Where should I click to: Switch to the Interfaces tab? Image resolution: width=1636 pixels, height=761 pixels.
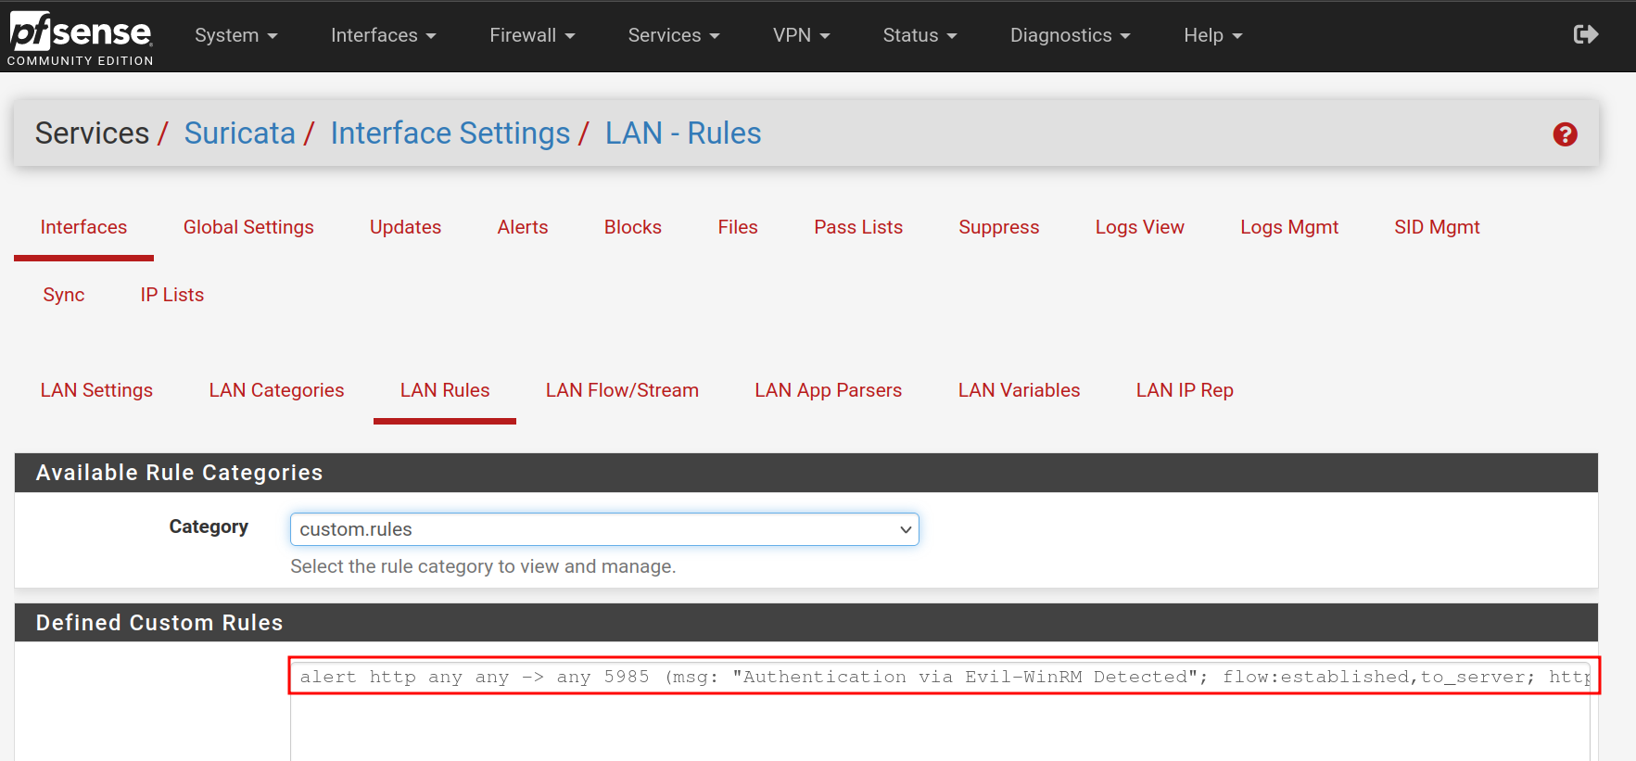(x=83, y=227)
